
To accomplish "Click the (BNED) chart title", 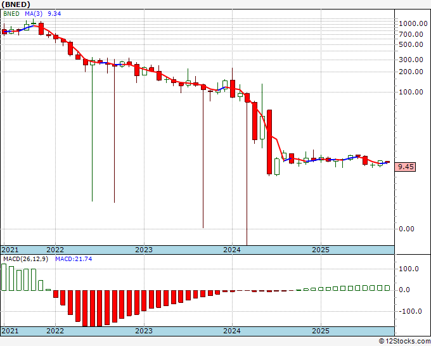I will pos(16,4).
